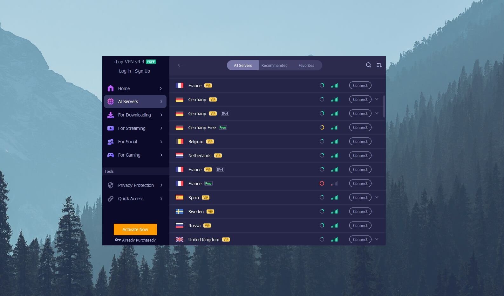Open the For Gaming chevron
The height and width of the screenshot is (296, 504).
(x=161, y=155)
